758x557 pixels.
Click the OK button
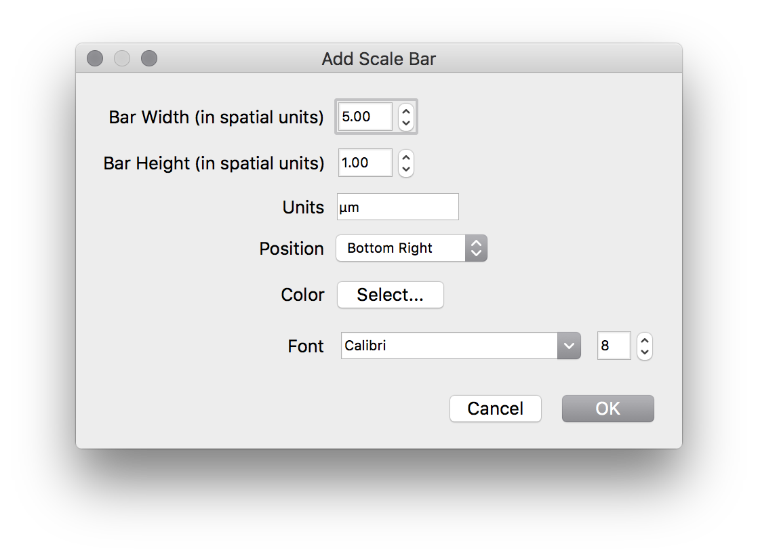pos(607,409)
